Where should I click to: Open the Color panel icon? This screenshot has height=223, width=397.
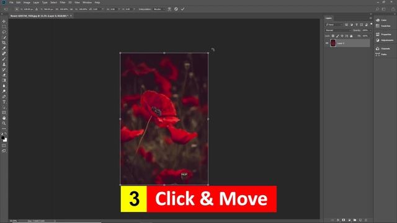click(x=378, y=20)
